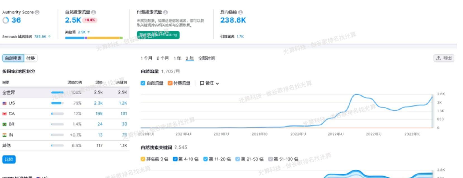This screenshot has height=178, width=463.
Task: Toggle the 第 51-100 名 checkbox
Action: tap(270, 159)
